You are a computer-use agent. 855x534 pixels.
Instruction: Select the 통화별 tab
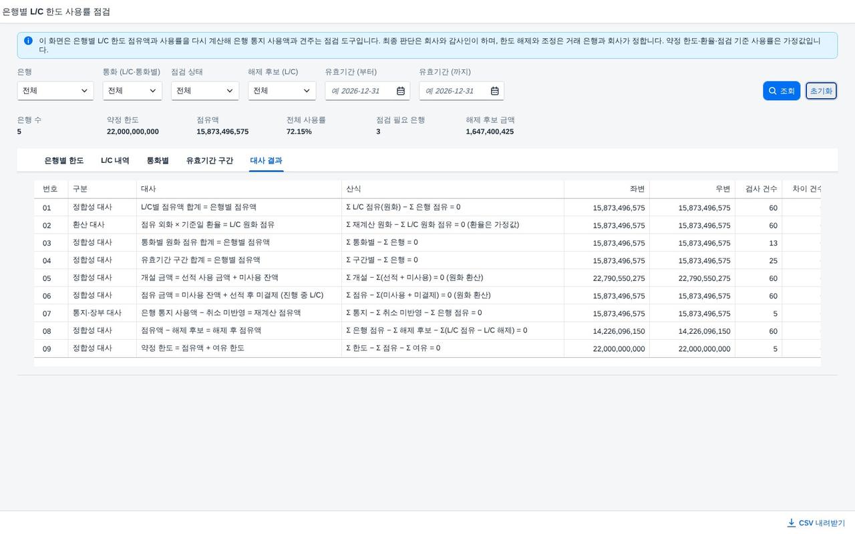[158, 161]
